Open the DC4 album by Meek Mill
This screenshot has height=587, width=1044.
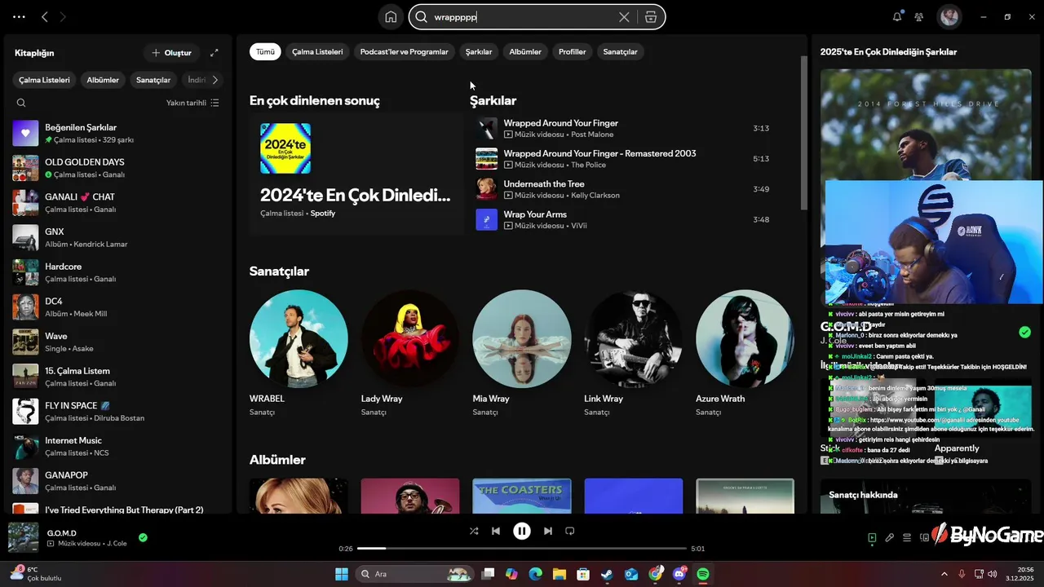[117, 307]
